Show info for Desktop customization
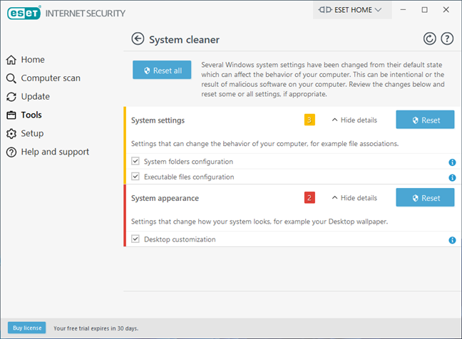 coord(452,240)
